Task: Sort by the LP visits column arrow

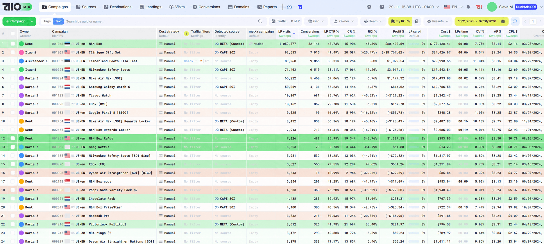Action: pos(294,34)
